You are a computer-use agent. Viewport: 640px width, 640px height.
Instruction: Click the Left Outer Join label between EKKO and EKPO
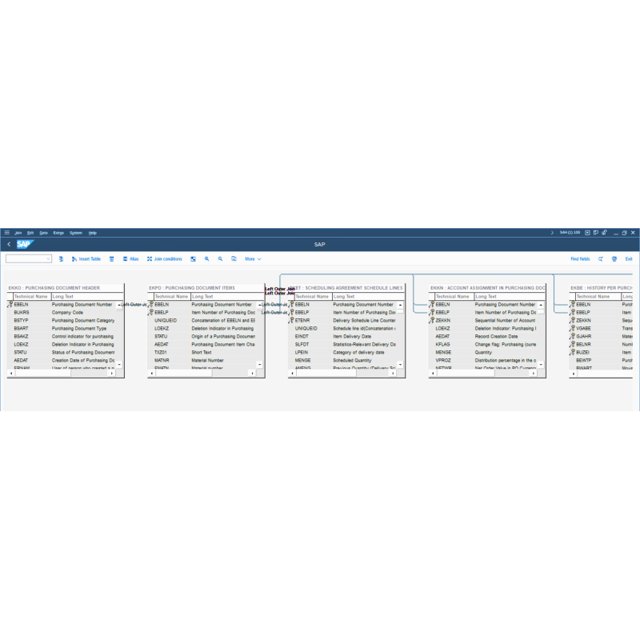pos(134,305)
